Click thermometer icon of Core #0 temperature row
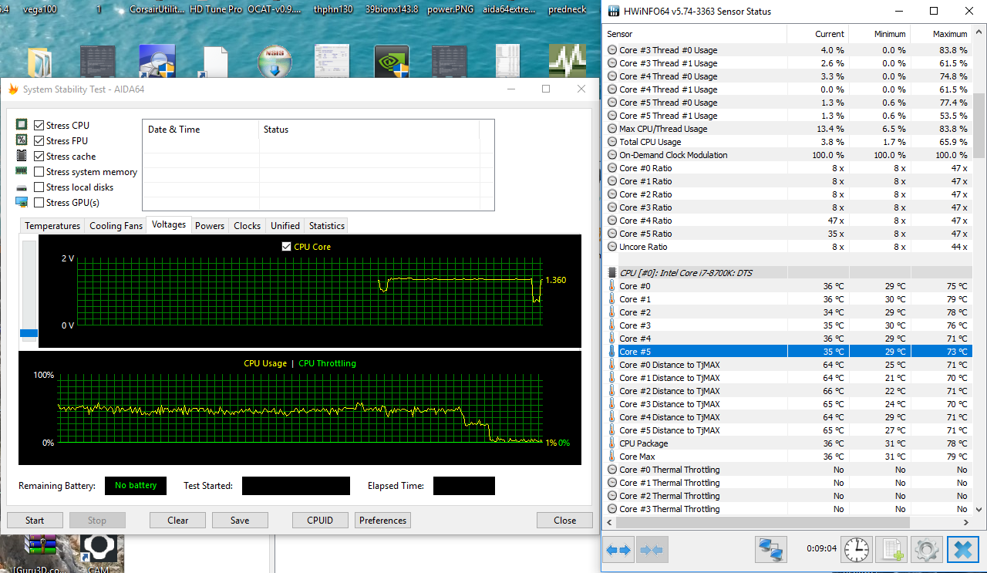Image resolution: width=987 pixels, height=573 pixels. (x=612, y=286)
